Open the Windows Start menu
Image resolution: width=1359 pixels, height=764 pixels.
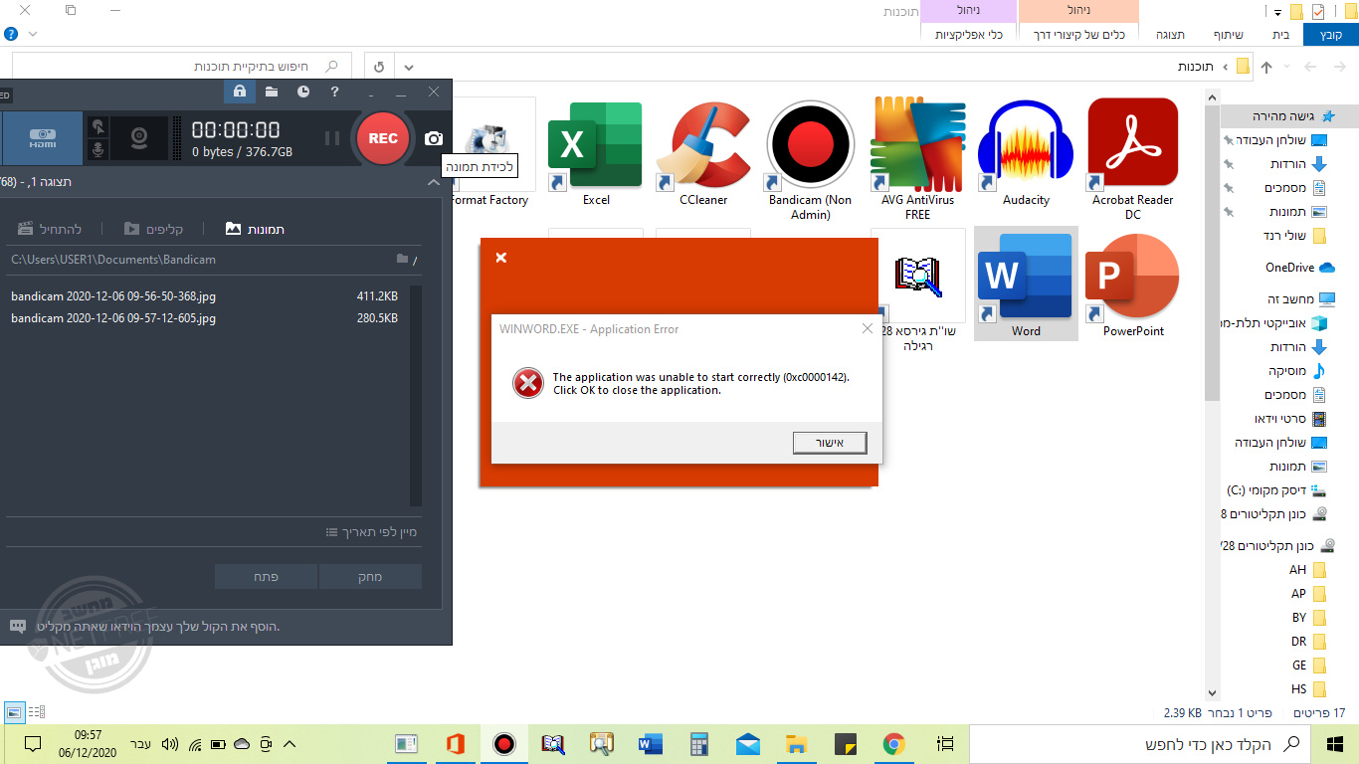1335,743
